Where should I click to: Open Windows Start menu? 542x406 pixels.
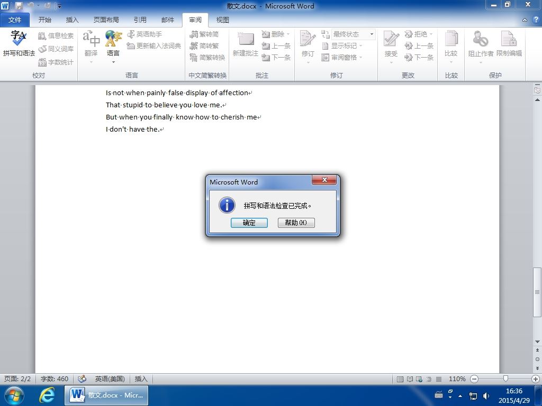click(x=14, y=395)
